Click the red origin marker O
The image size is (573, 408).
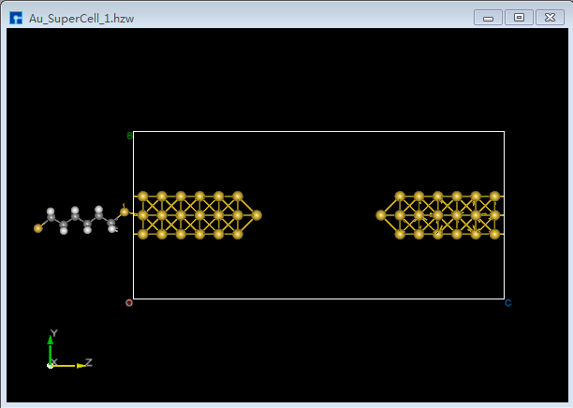click(129, 303)
